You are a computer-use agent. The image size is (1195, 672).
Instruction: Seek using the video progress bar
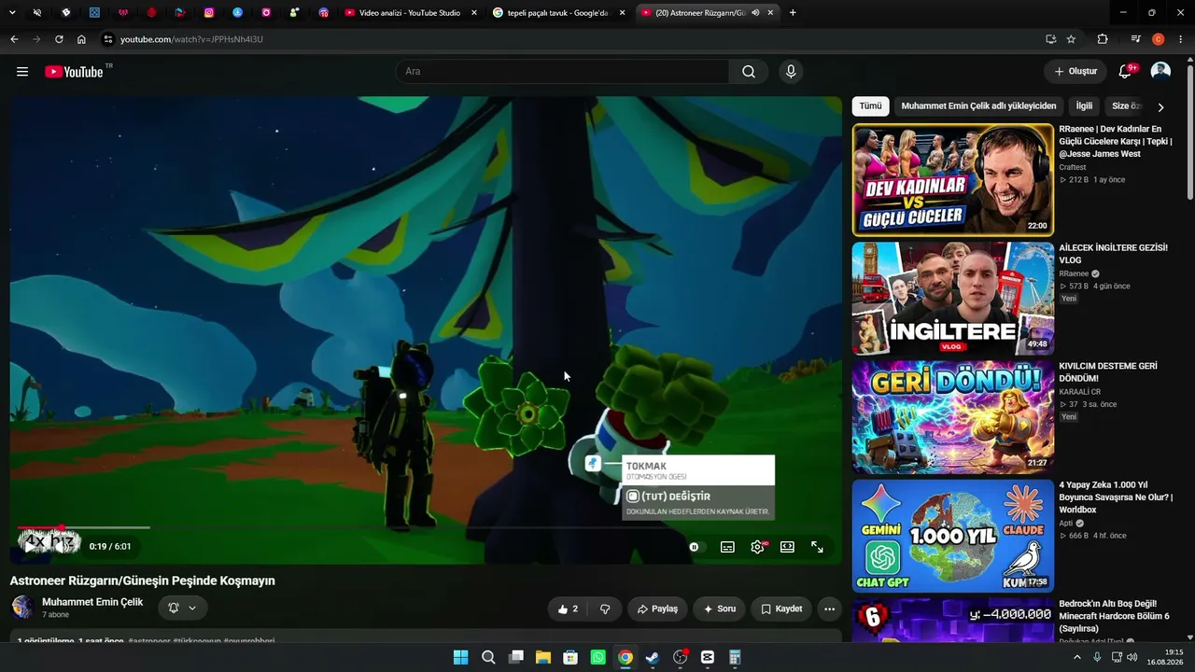tap(426, 527)
